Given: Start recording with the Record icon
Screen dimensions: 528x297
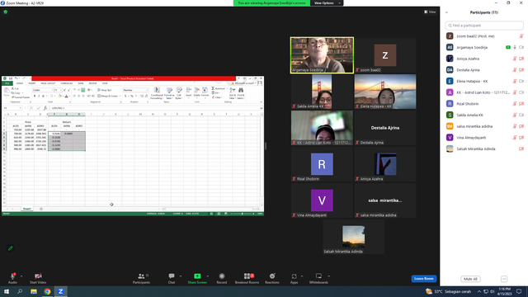Looking at the screenshot, I should click(x=222, y=276).
